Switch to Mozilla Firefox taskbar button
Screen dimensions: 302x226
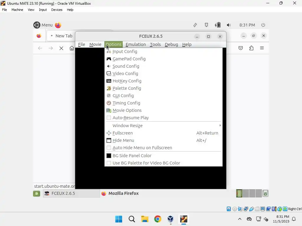[x=120, y=193]
